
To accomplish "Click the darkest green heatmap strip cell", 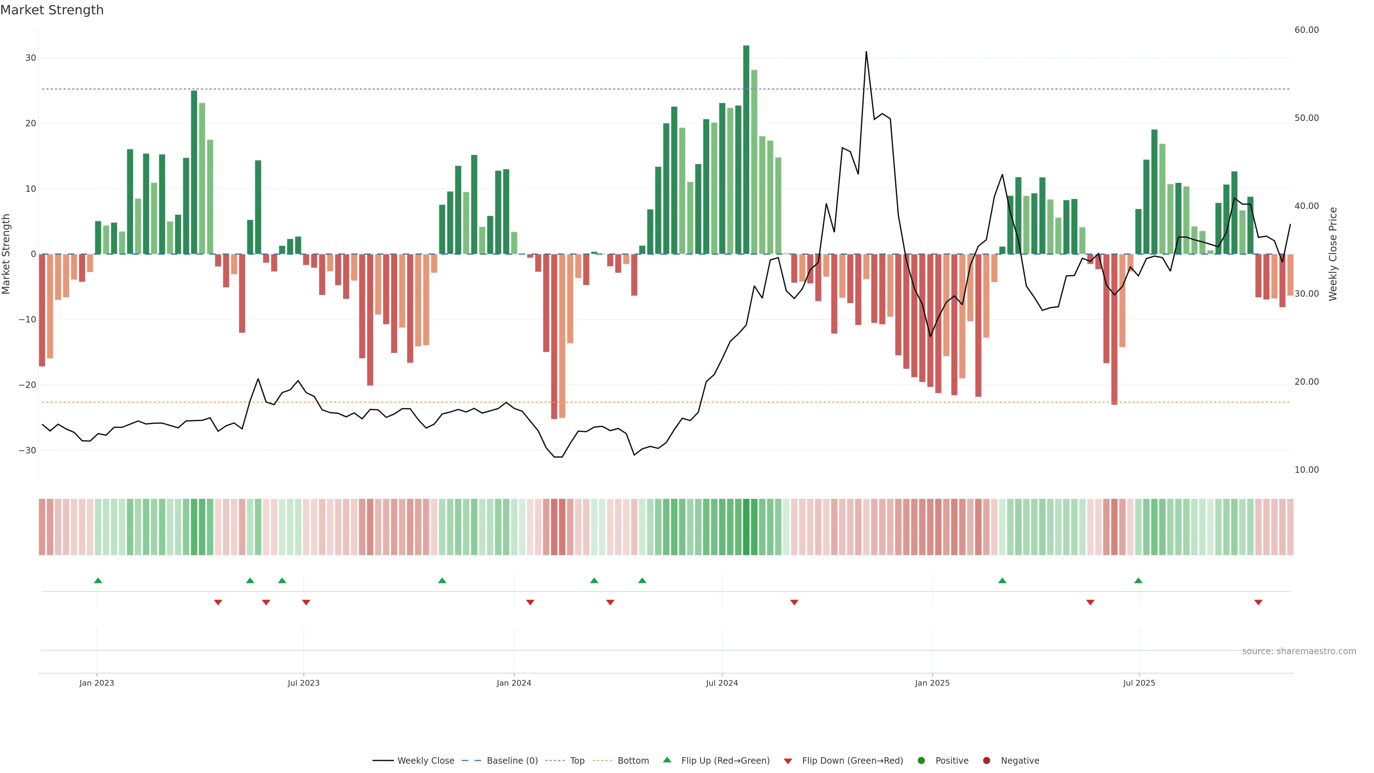I will point(746,526).
